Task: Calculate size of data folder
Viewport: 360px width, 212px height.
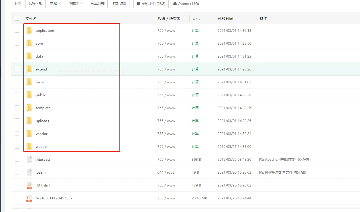Action: pos(195,56)
